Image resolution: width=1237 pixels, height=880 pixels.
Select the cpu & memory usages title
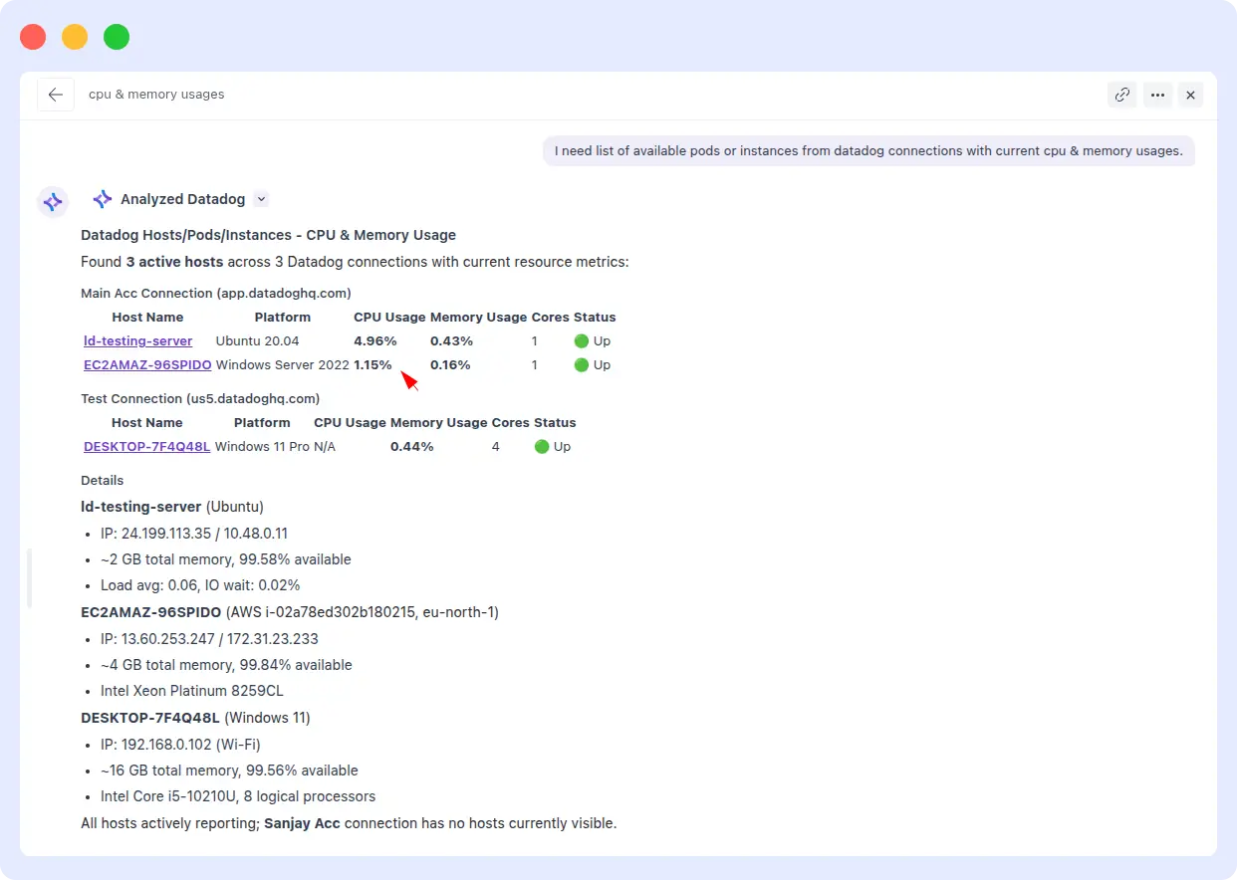(x=156, y=94)
